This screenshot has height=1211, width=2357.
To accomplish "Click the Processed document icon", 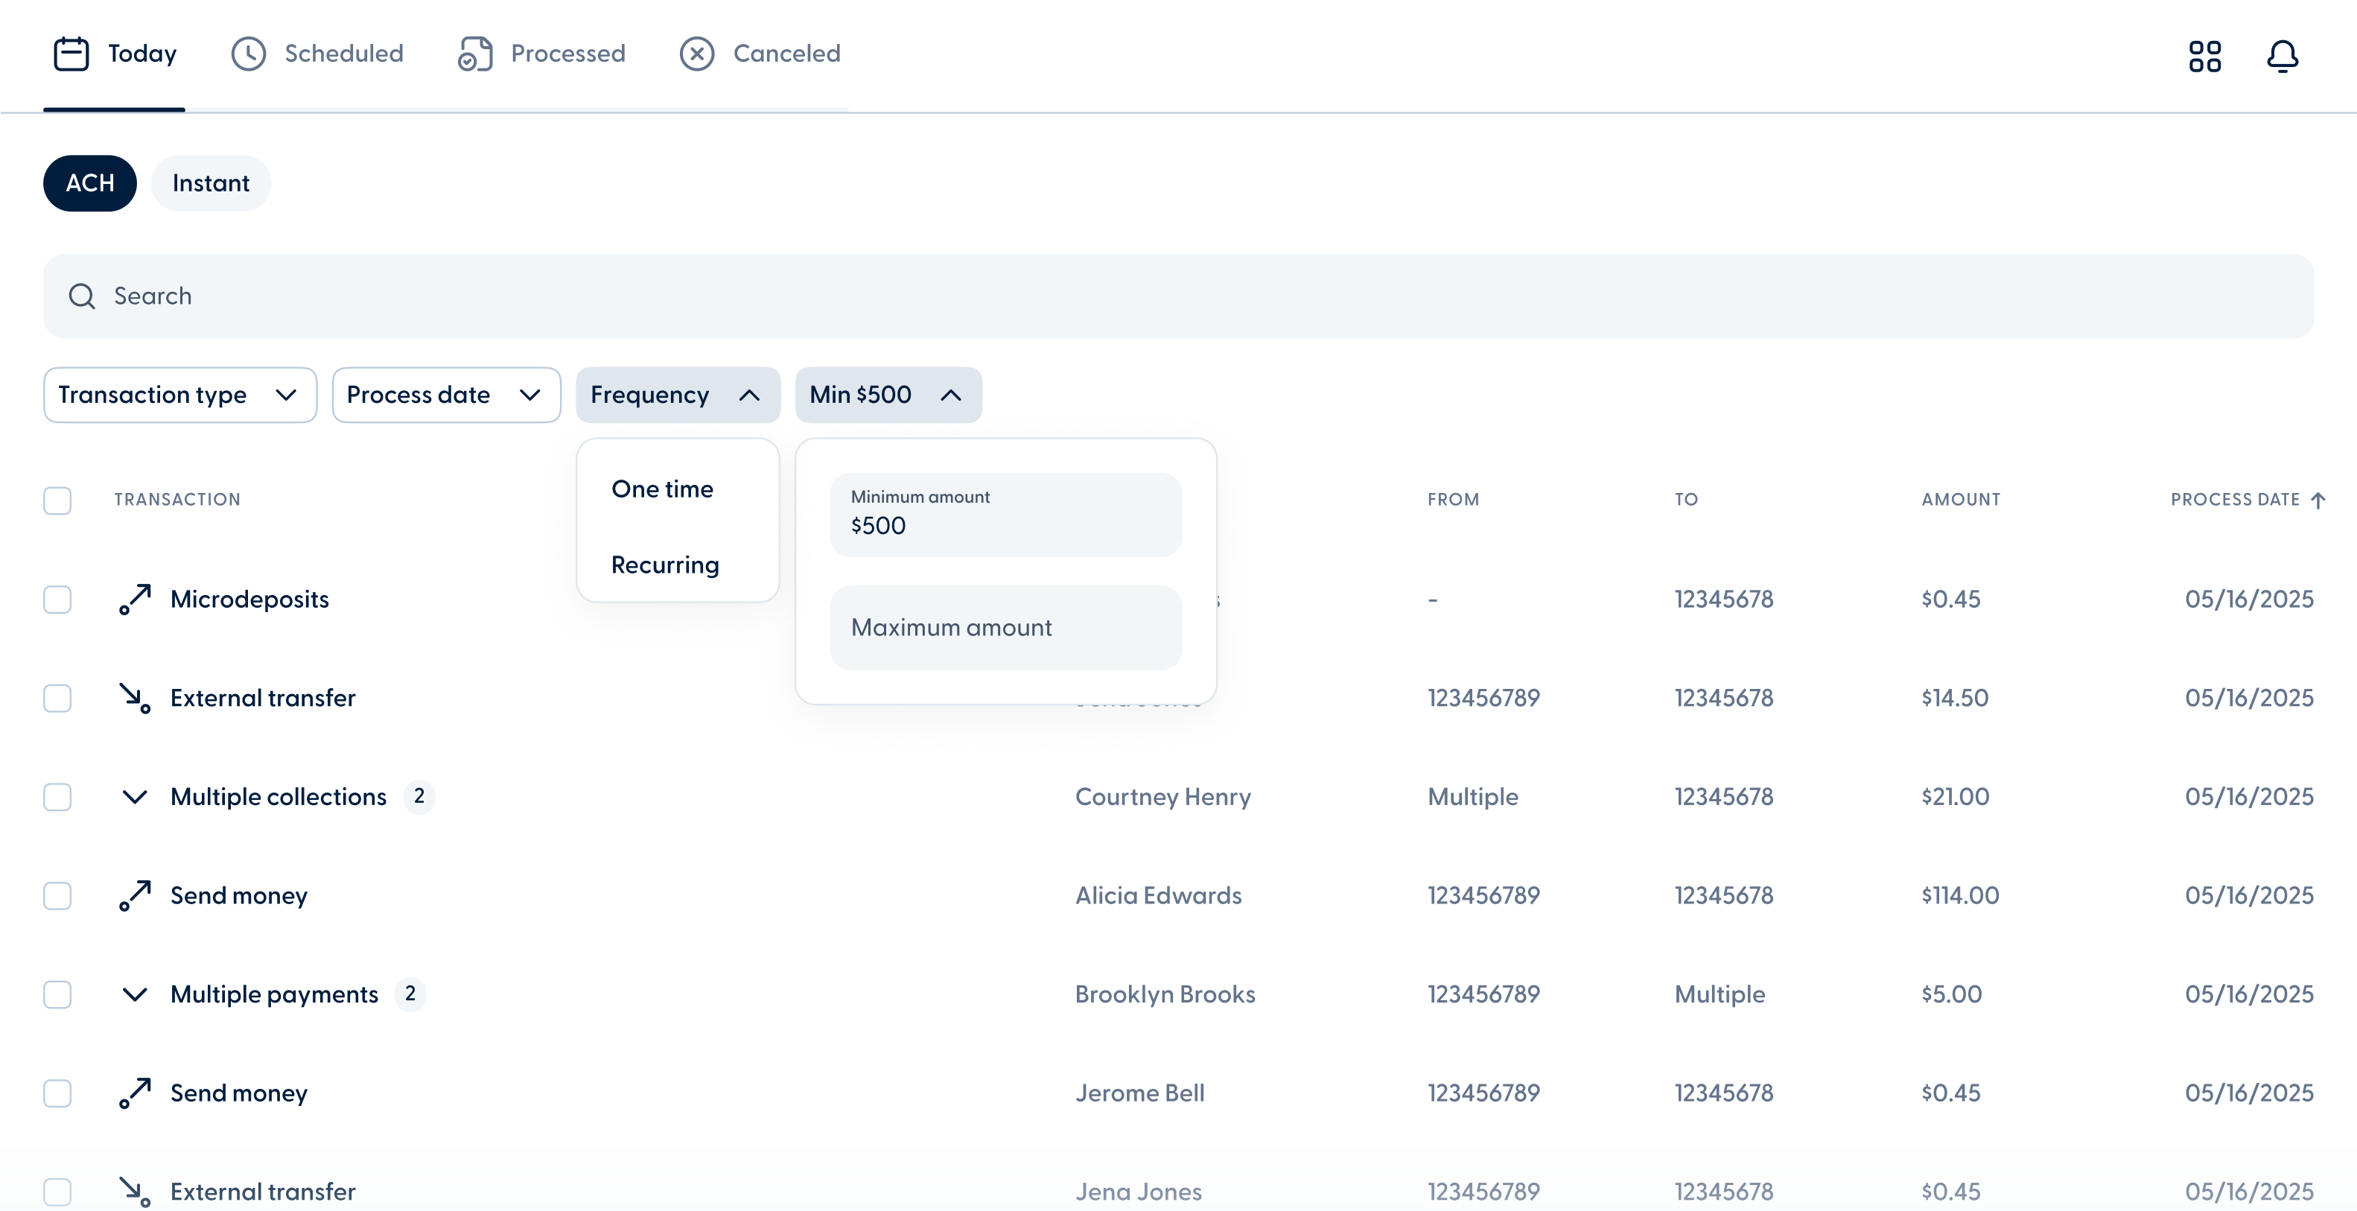I will (472, 53).
